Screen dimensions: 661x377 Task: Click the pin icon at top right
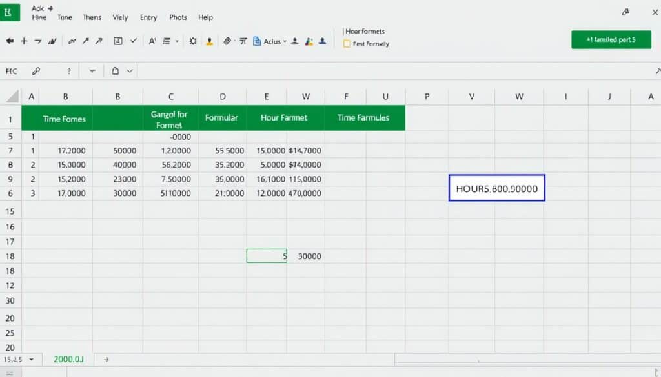coord(625,12)
